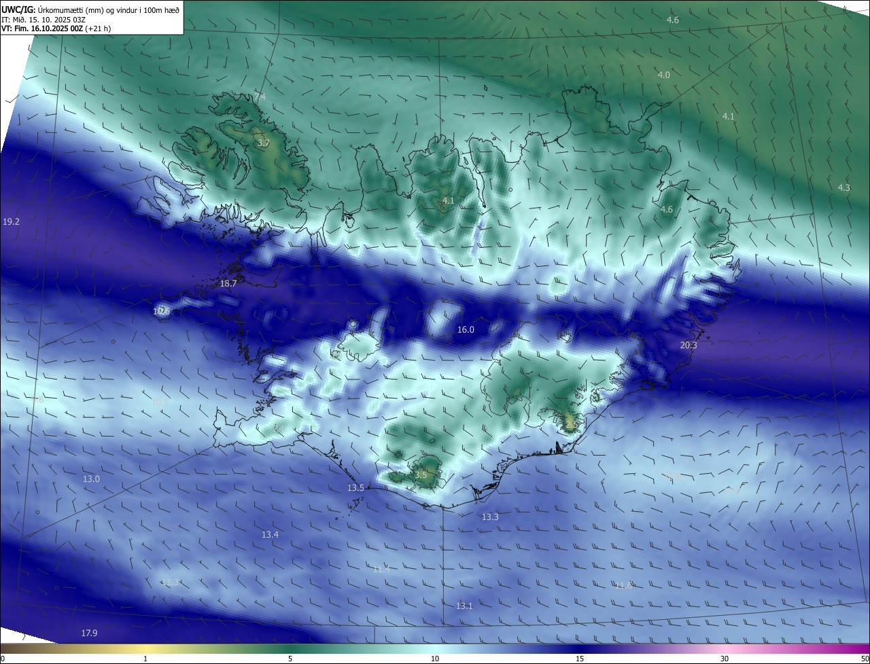Pick the pale pink section of the colorbar
Viewport: 870px width, 664px height.
725,648
